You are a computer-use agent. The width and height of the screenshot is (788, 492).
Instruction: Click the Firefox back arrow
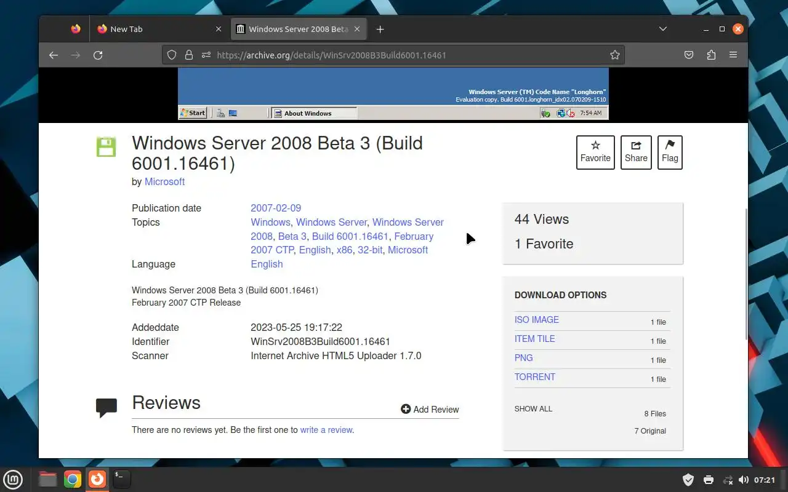coord(54,55)
